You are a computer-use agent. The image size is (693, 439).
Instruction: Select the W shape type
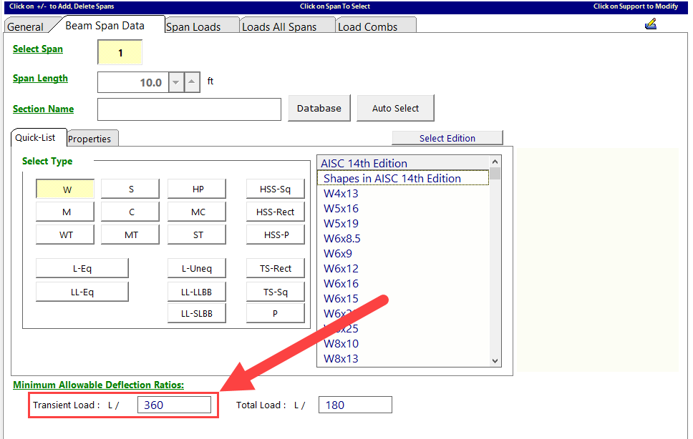[x=65, y=189]
